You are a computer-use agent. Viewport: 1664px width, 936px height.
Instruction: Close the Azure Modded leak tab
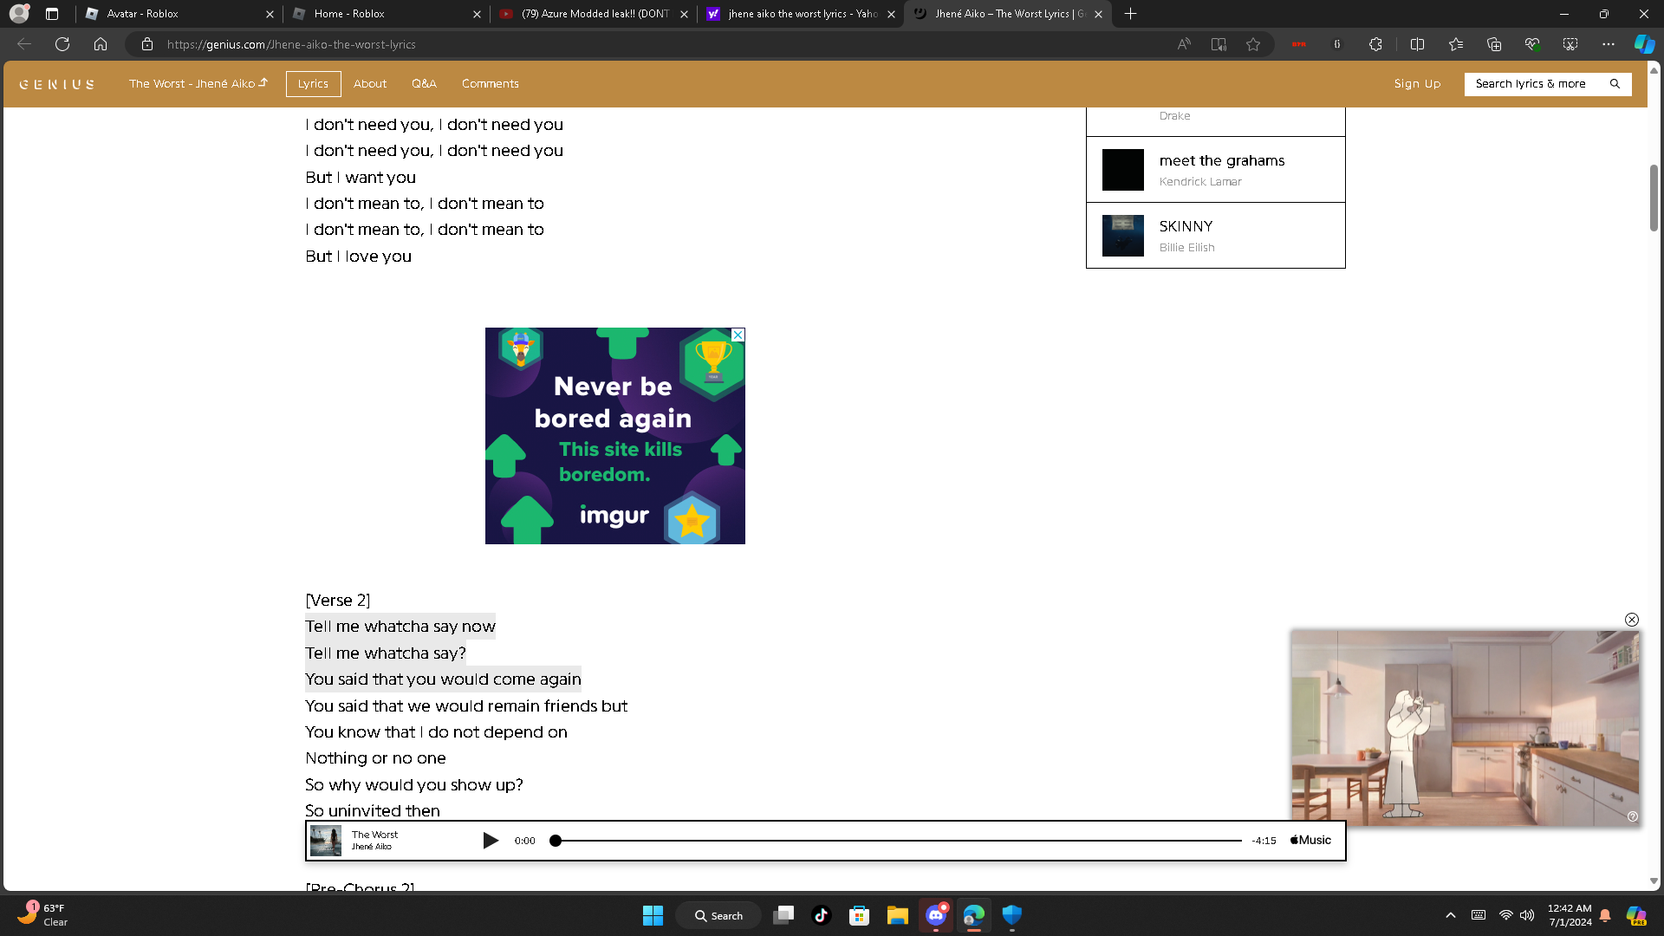[x=684, y=14]
